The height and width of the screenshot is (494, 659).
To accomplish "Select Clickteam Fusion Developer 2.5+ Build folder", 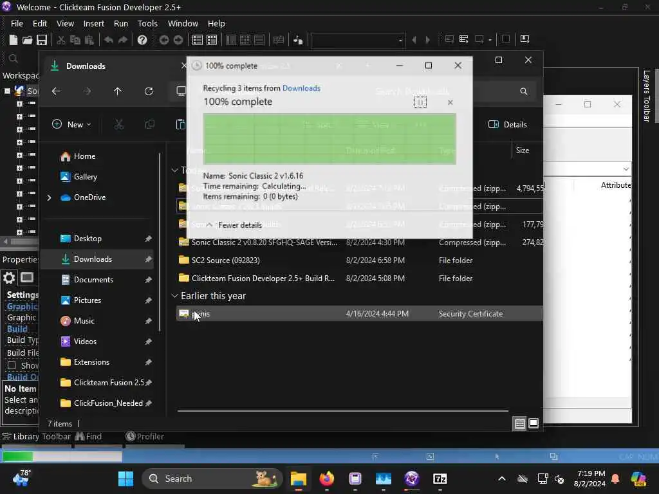I will [x=359, y=279].
